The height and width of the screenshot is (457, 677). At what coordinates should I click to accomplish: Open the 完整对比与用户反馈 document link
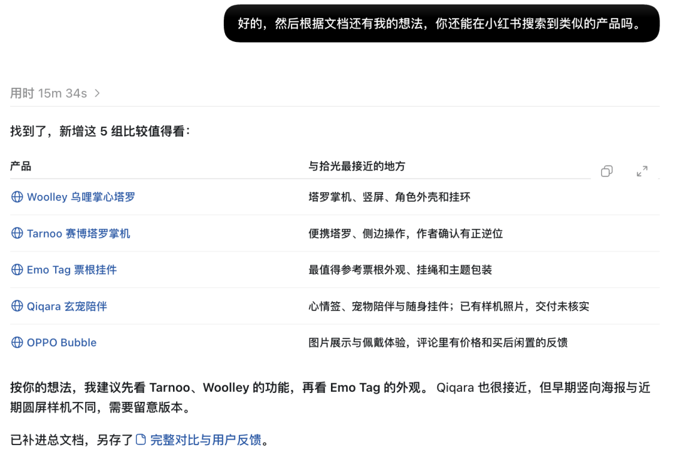pyautogui.click(x=206, y=439)
